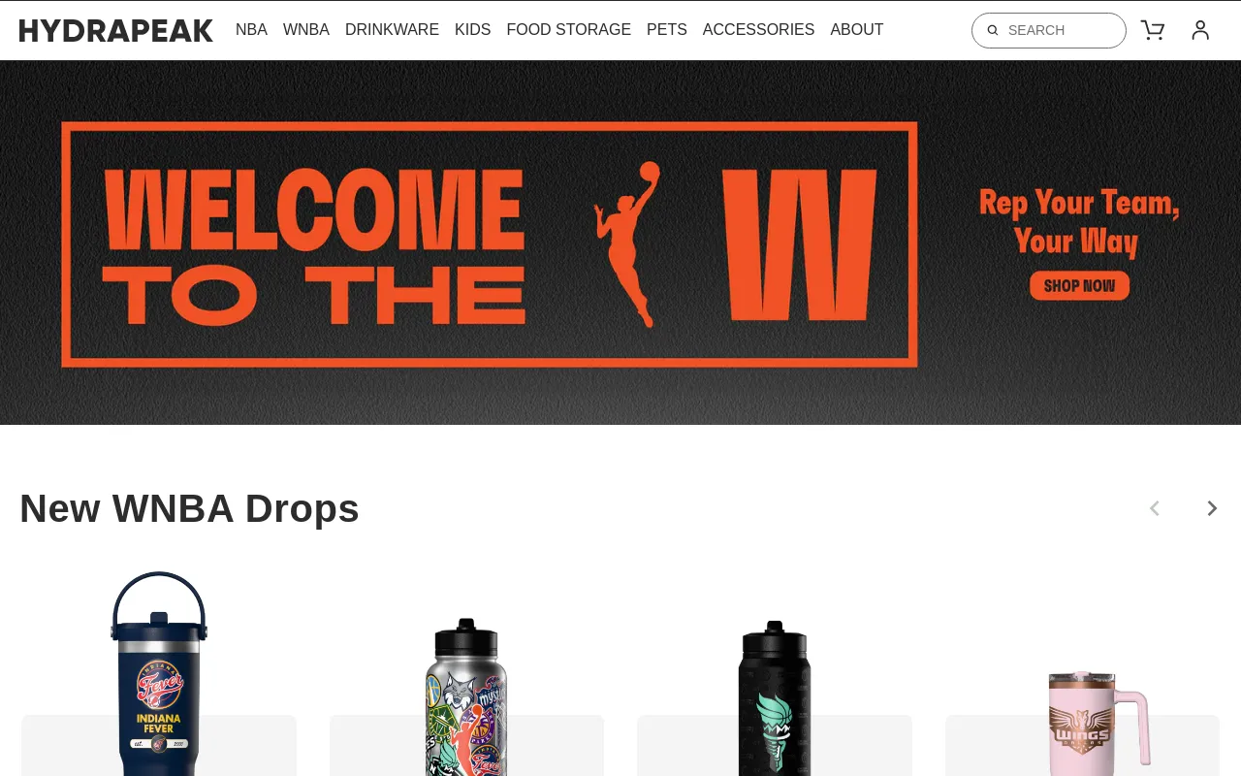Select the black Liberty torch bottle
The height and width of the screenshot is (776, 1241).
click(775, 698)
